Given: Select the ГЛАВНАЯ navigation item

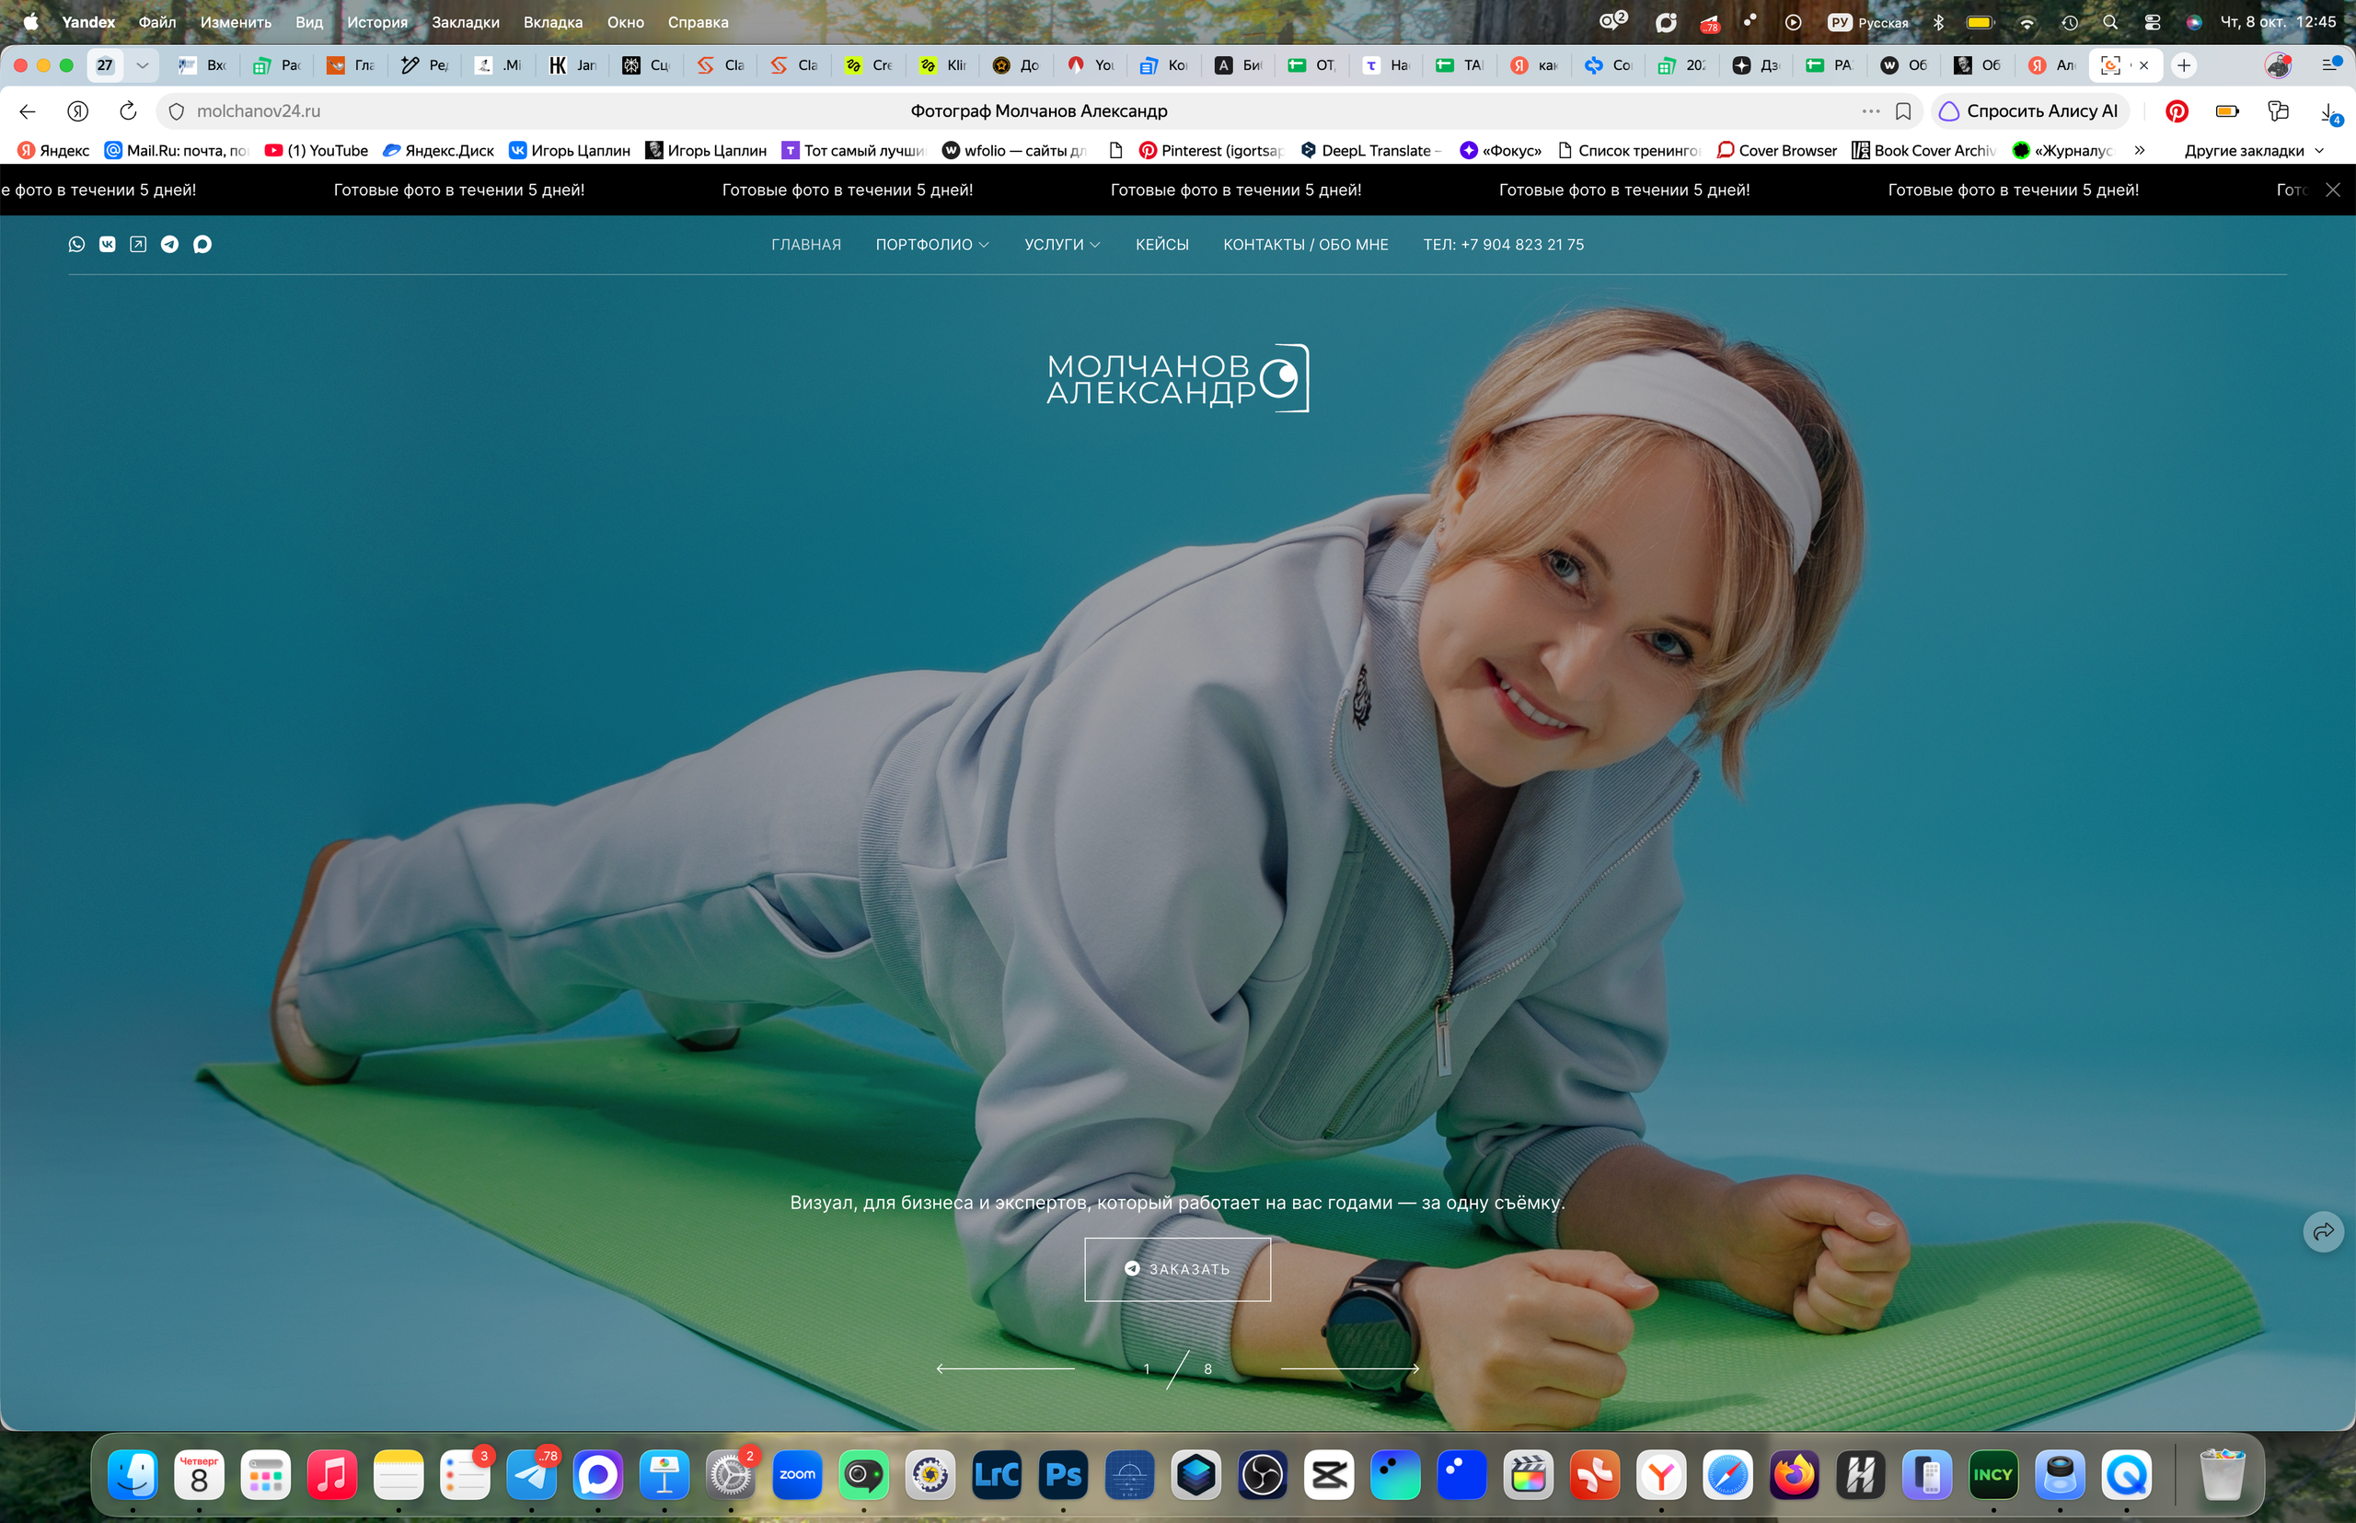Looking at the screenshot, I should pos(806,244).
